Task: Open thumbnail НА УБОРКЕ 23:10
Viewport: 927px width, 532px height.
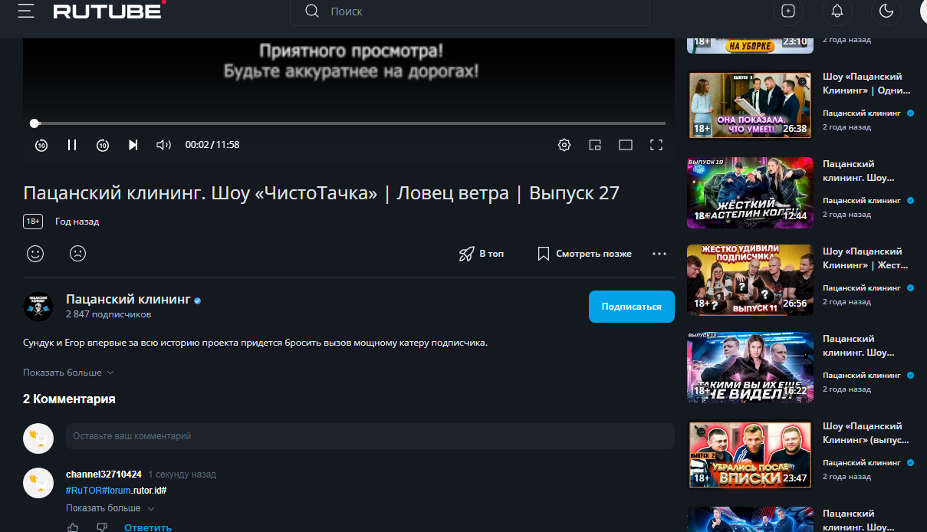Action: pos(751,44)
